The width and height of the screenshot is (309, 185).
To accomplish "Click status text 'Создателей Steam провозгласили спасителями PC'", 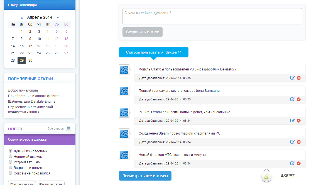I will [179, 133].
